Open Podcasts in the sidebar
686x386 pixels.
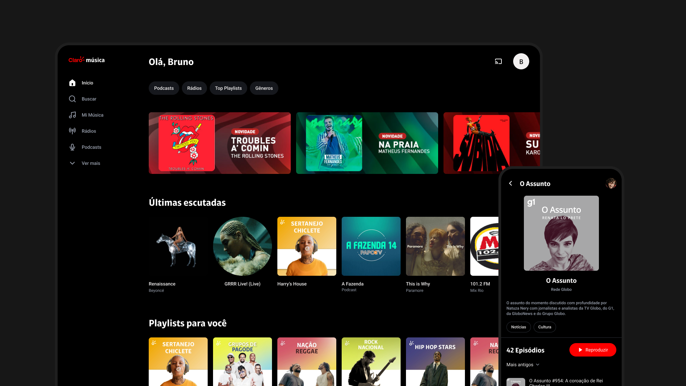(x=91, y=147)
